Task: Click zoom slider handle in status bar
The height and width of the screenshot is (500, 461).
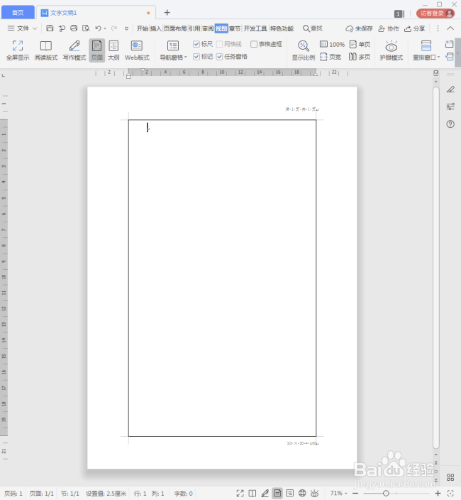Action: point(386,494)
